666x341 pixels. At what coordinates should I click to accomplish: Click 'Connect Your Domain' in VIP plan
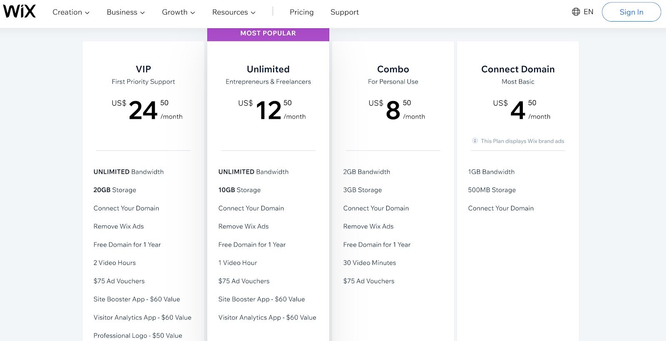[x=126, y=208]
